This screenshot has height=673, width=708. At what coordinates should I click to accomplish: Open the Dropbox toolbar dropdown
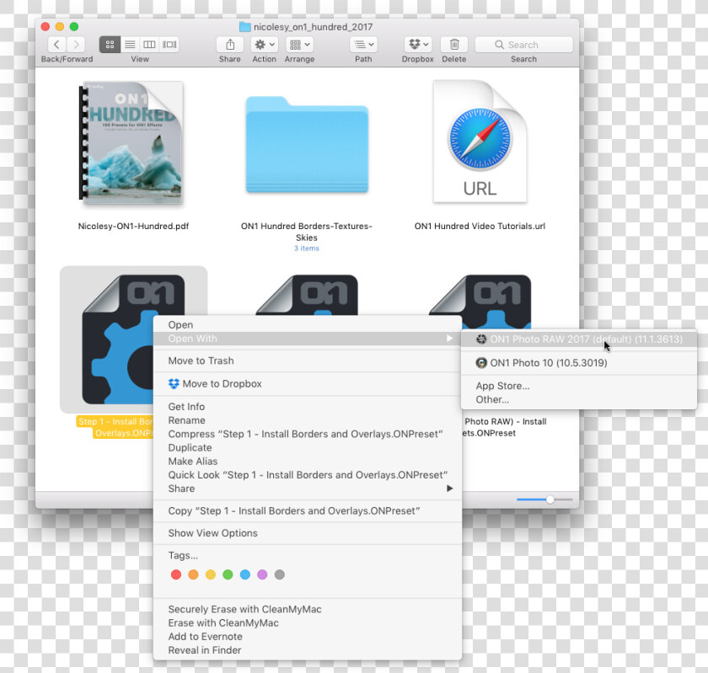click(x=418, y=45)
